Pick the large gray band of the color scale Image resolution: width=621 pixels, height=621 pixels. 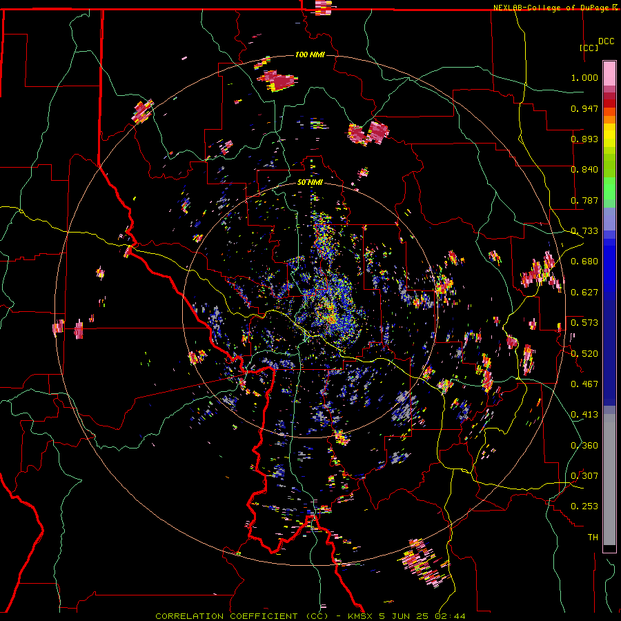[x=609, y=480]
